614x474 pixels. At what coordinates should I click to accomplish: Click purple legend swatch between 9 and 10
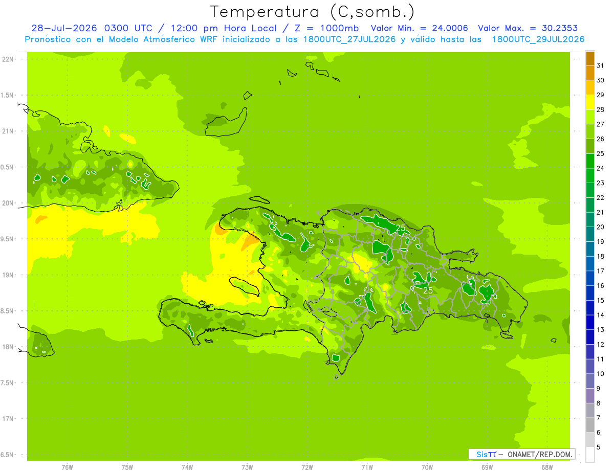tap(590, 381)
